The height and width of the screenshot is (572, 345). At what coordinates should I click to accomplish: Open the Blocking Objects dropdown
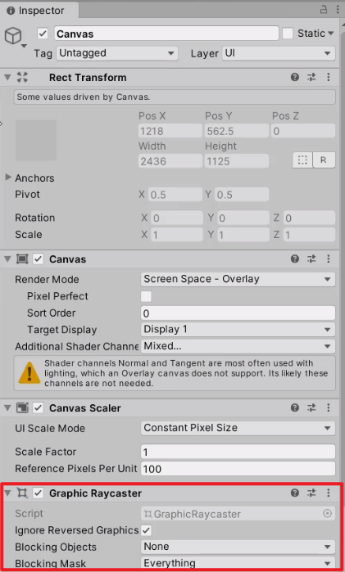[238, 547]
